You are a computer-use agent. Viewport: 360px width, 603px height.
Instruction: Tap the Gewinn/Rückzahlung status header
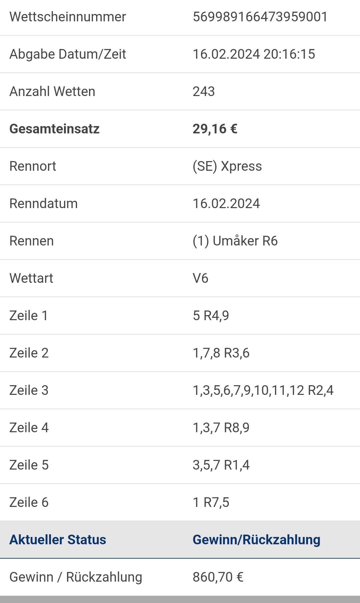point(256,540)
